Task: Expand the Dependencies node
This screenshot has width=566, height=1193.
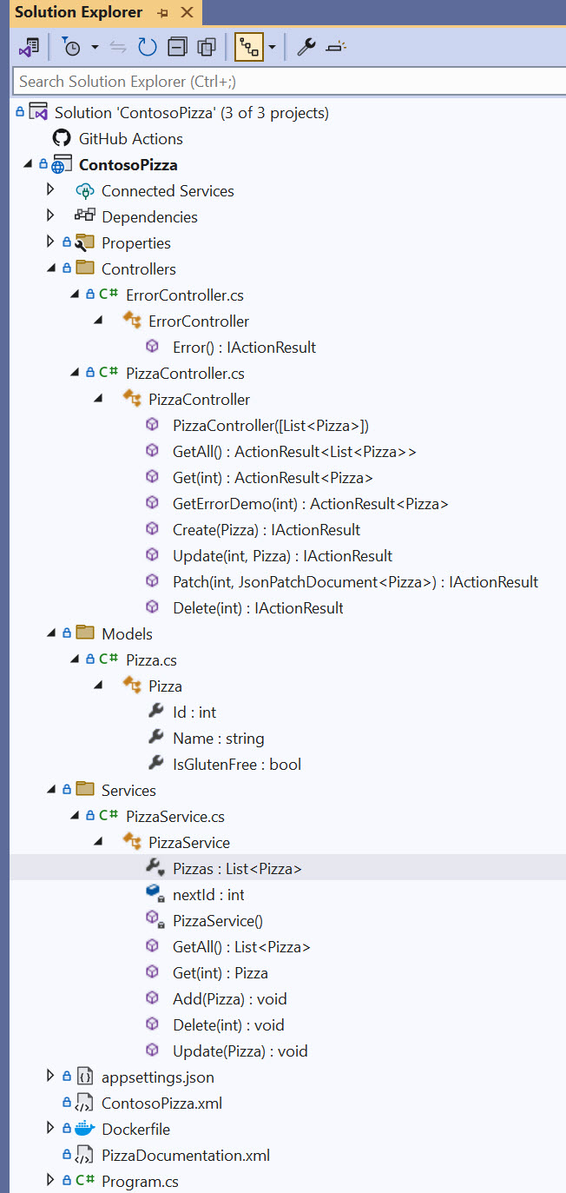Action: [x=50, y=215]
